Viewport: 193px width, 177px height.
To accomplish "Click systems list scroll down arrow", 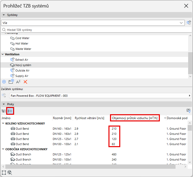I will click(x=190, y=76).
